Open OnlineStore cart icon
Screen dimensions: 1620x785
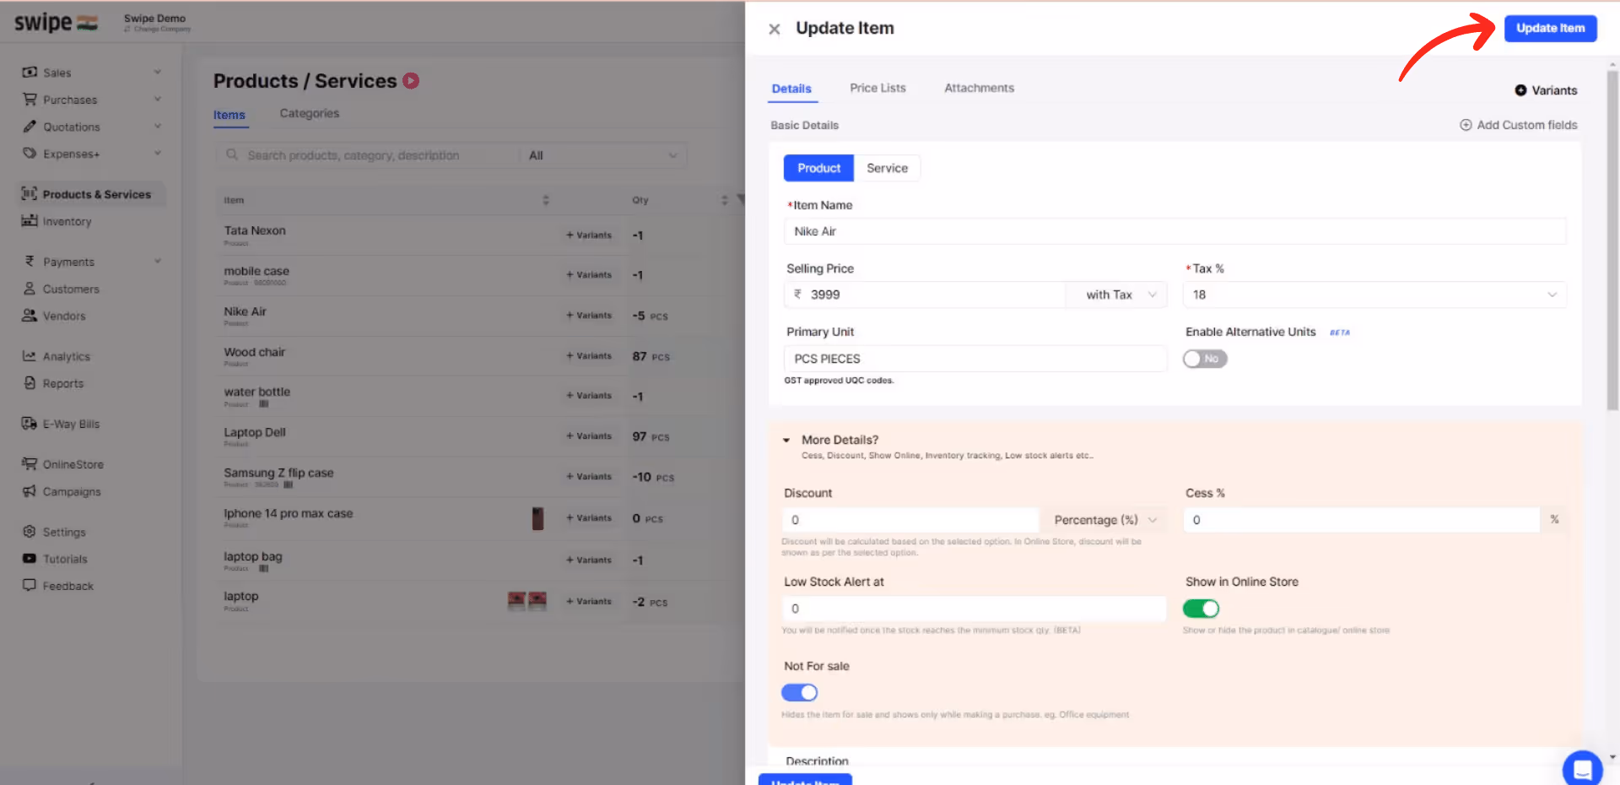tap(30, 464)
